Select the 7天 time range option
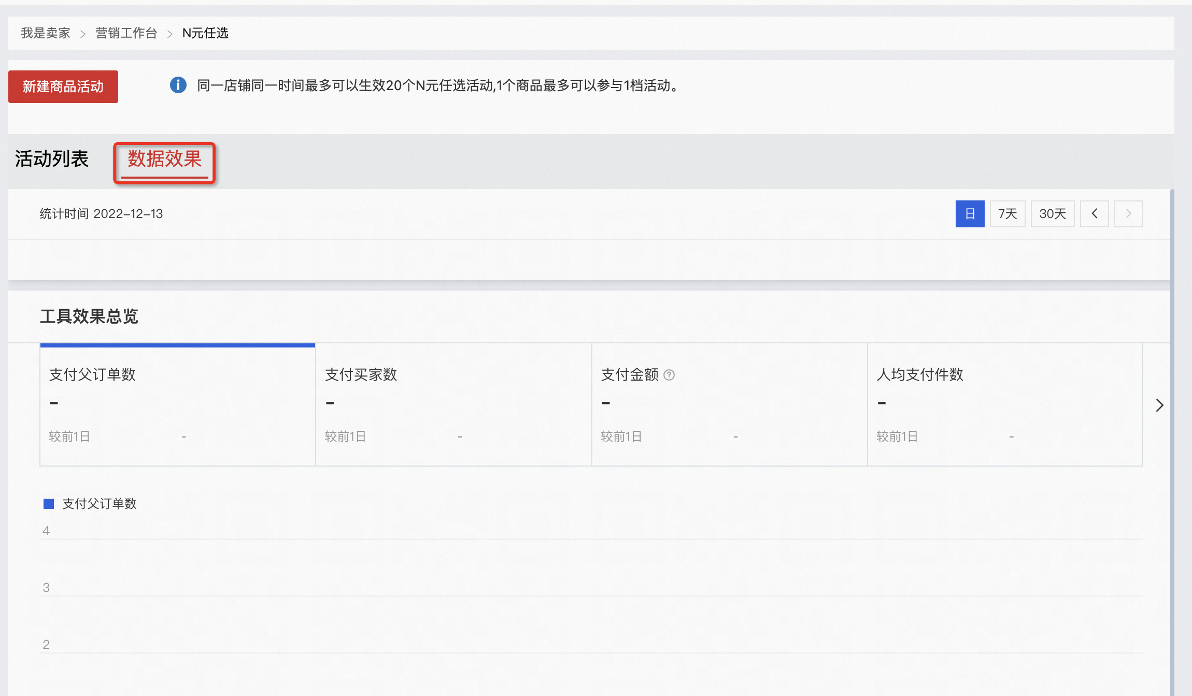The image size is (1192, 696). tap(1007, 214)
